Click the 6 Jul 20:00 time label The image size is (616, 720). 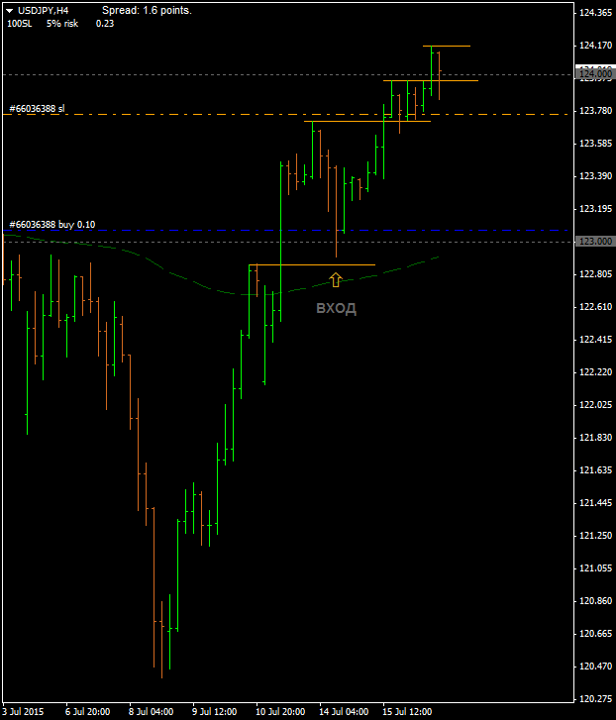click(x=88, y=712)
